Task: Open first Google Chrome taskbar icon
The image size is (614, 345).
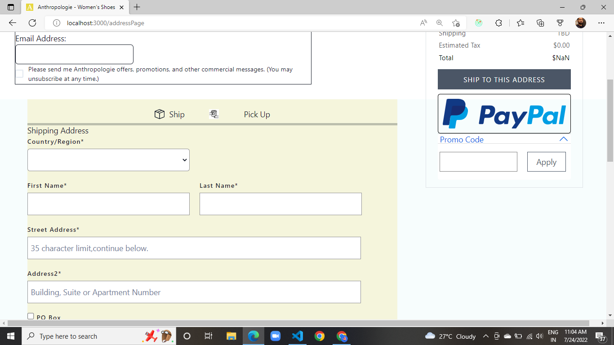Action: point(320,336)
